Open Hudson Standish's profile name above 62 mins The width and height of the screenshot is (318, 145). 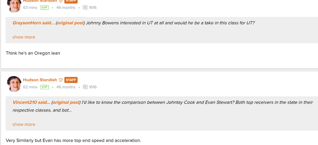click(40, 80)
